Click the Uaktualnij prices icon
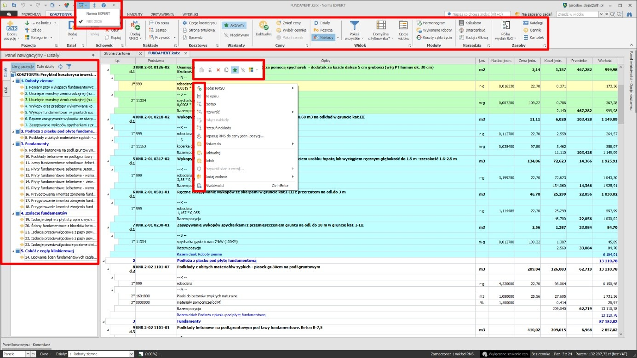 (264, 26)
